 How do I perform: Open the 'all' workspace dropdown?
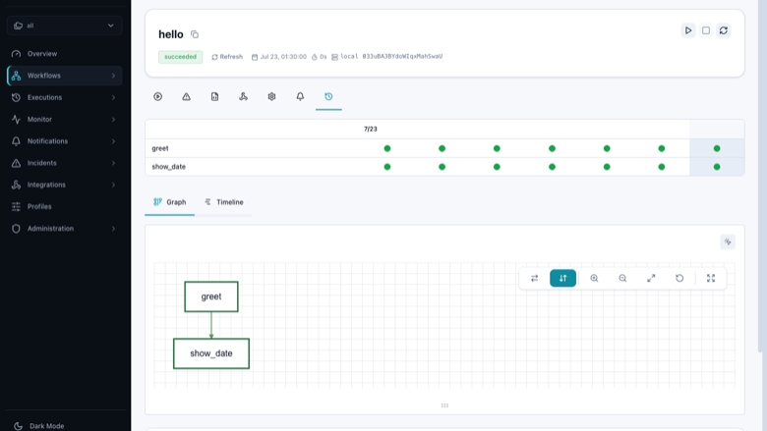[65, 26]
